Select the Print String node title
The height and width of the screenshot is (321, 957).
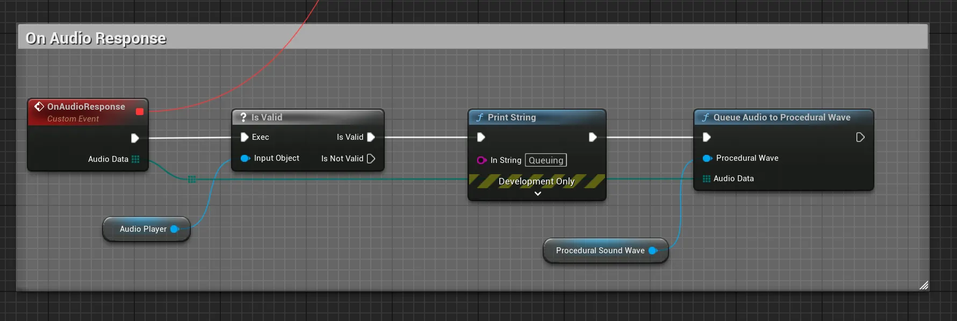click(512, 117)
